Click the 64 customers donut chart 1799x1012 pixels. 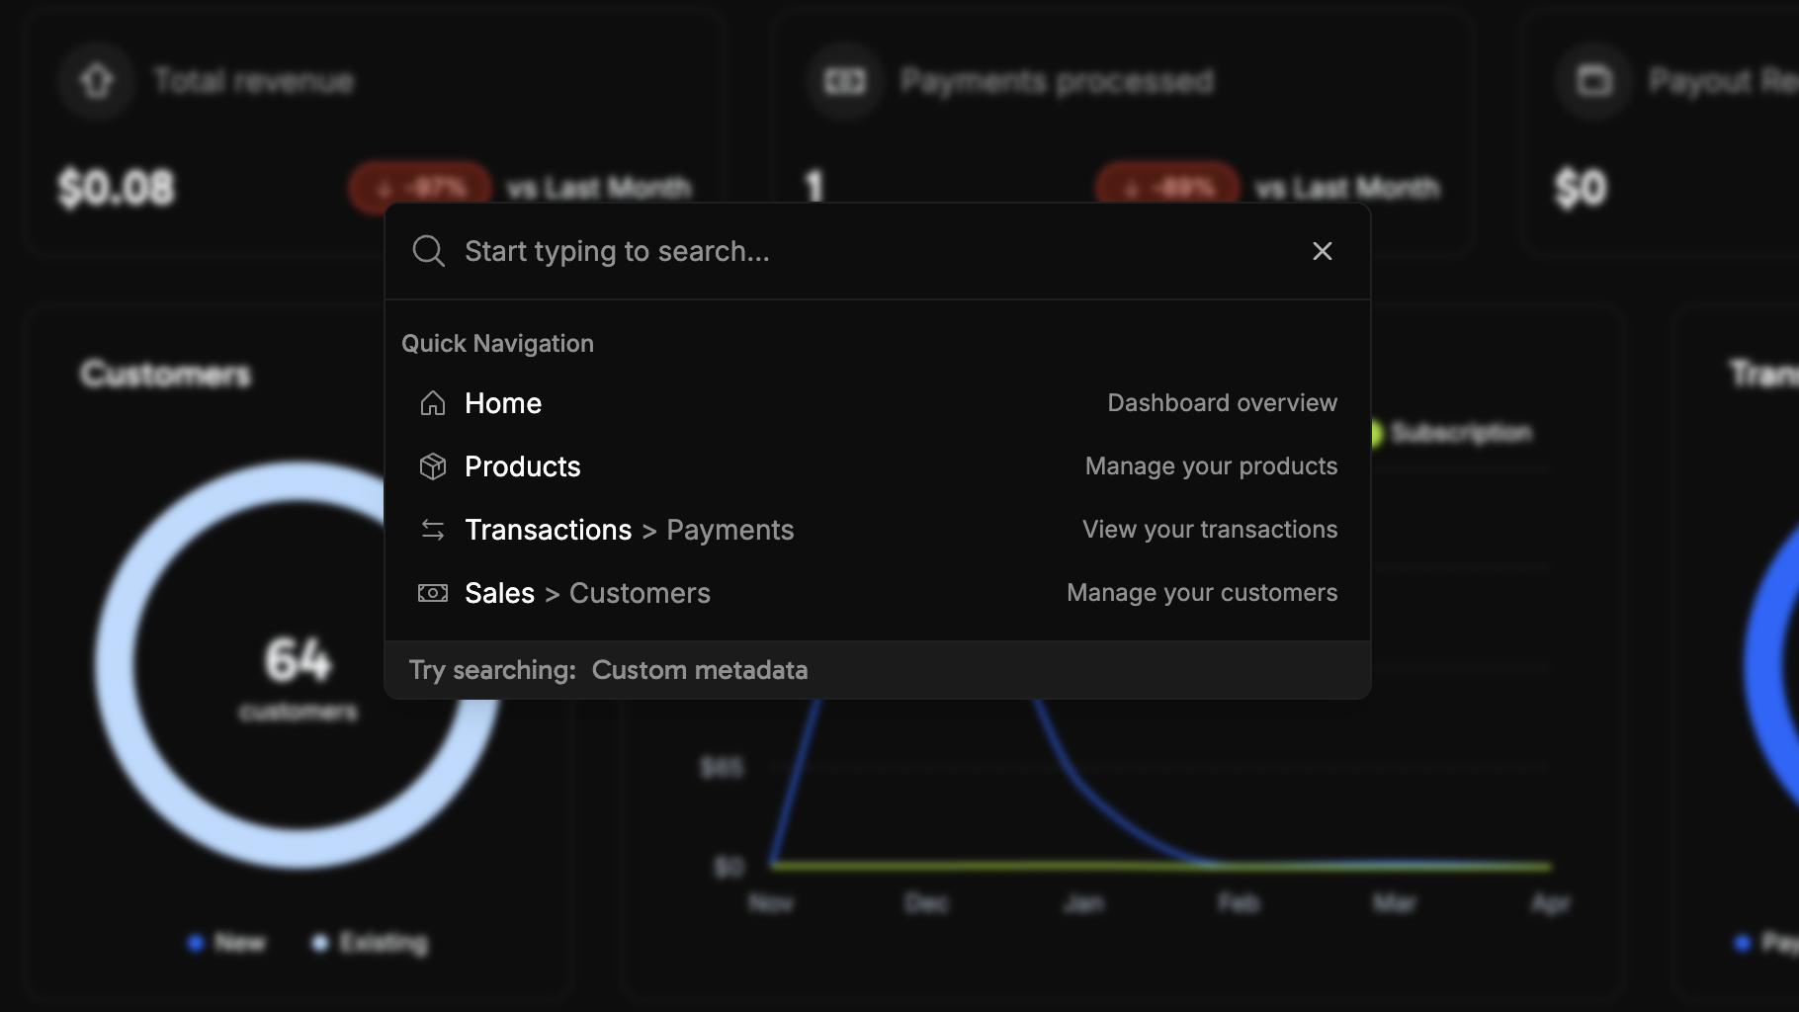click(298, 664)
